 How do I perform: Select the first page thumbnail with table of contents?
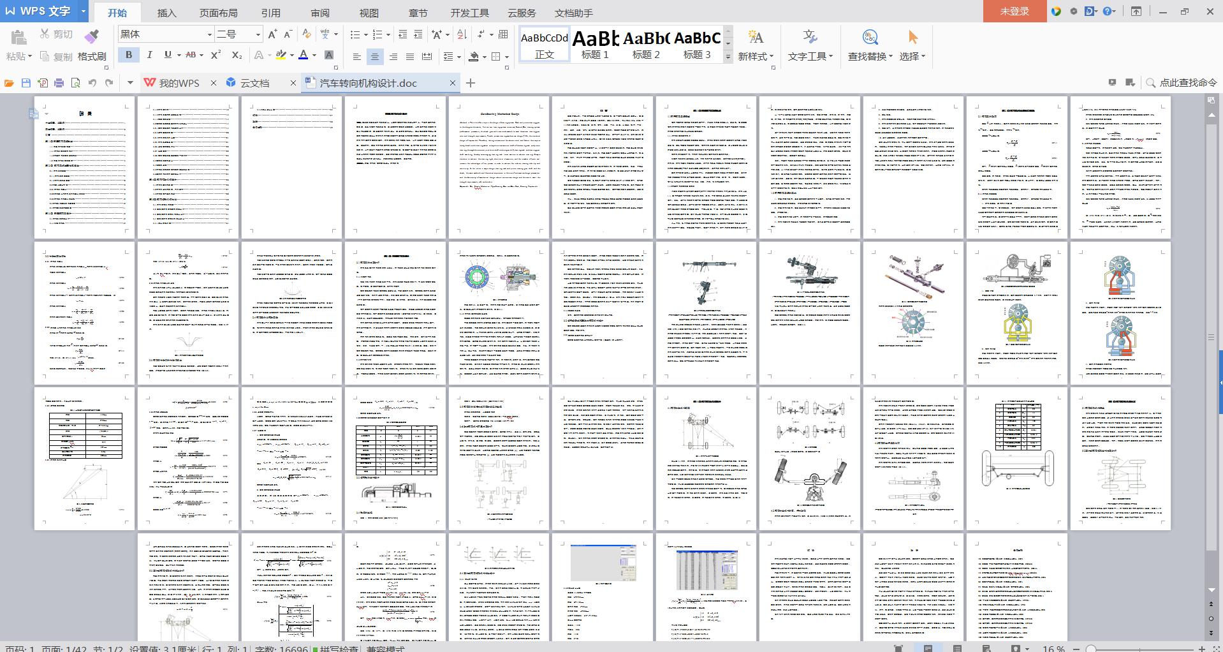(x=84, y=168)
